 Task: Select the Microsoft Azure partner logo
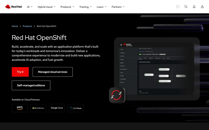(x=38, y=108)
